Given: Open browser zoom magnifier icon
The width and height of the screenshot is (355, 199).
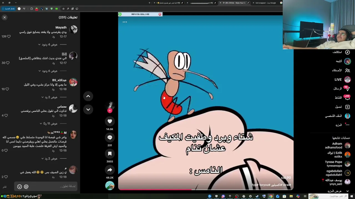Looking at the screenshot, I should tap(68, 9).
